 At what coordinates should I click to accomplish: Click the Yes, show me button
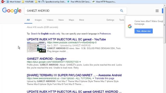(143, 31)
